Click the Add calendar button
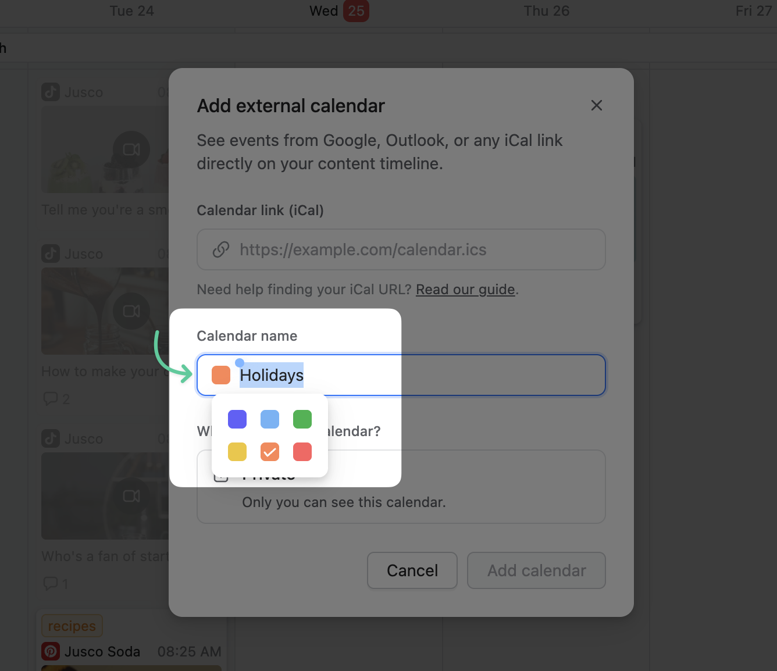This screenshot has width=777, height=671. [536, 570]
